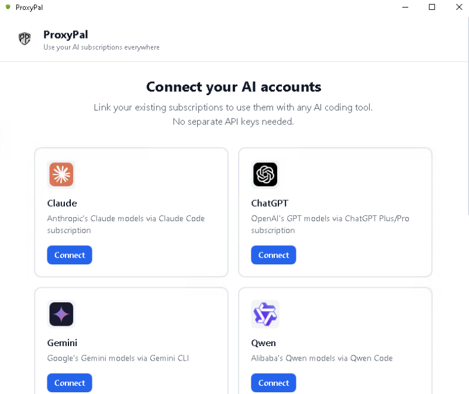Image resolution: width=469 pixels, height=394 pixels.
Task: Maximize the ProxyPal window
Action: coord(432,7)
